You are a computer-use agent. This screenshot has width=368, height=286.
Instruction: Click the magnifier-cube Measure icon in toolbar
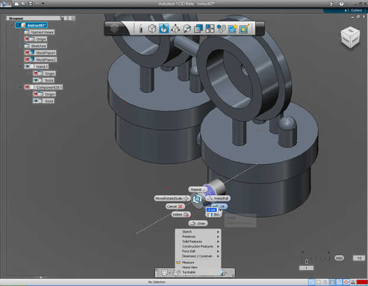[187, 28]
